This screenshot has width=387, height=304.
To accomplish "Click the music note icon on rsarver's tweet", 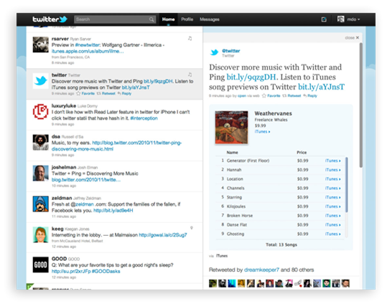I will coord(190,38).
